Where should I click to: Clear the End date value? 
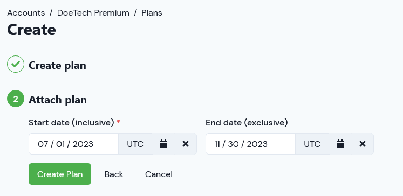click(363, 144)
